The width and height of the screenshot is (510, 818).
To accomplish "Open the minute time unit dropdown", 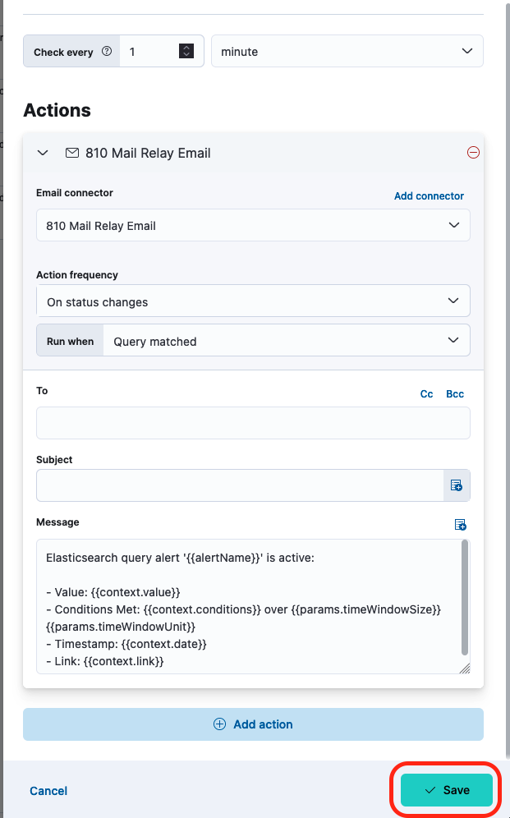I will [x=347, y=51].
